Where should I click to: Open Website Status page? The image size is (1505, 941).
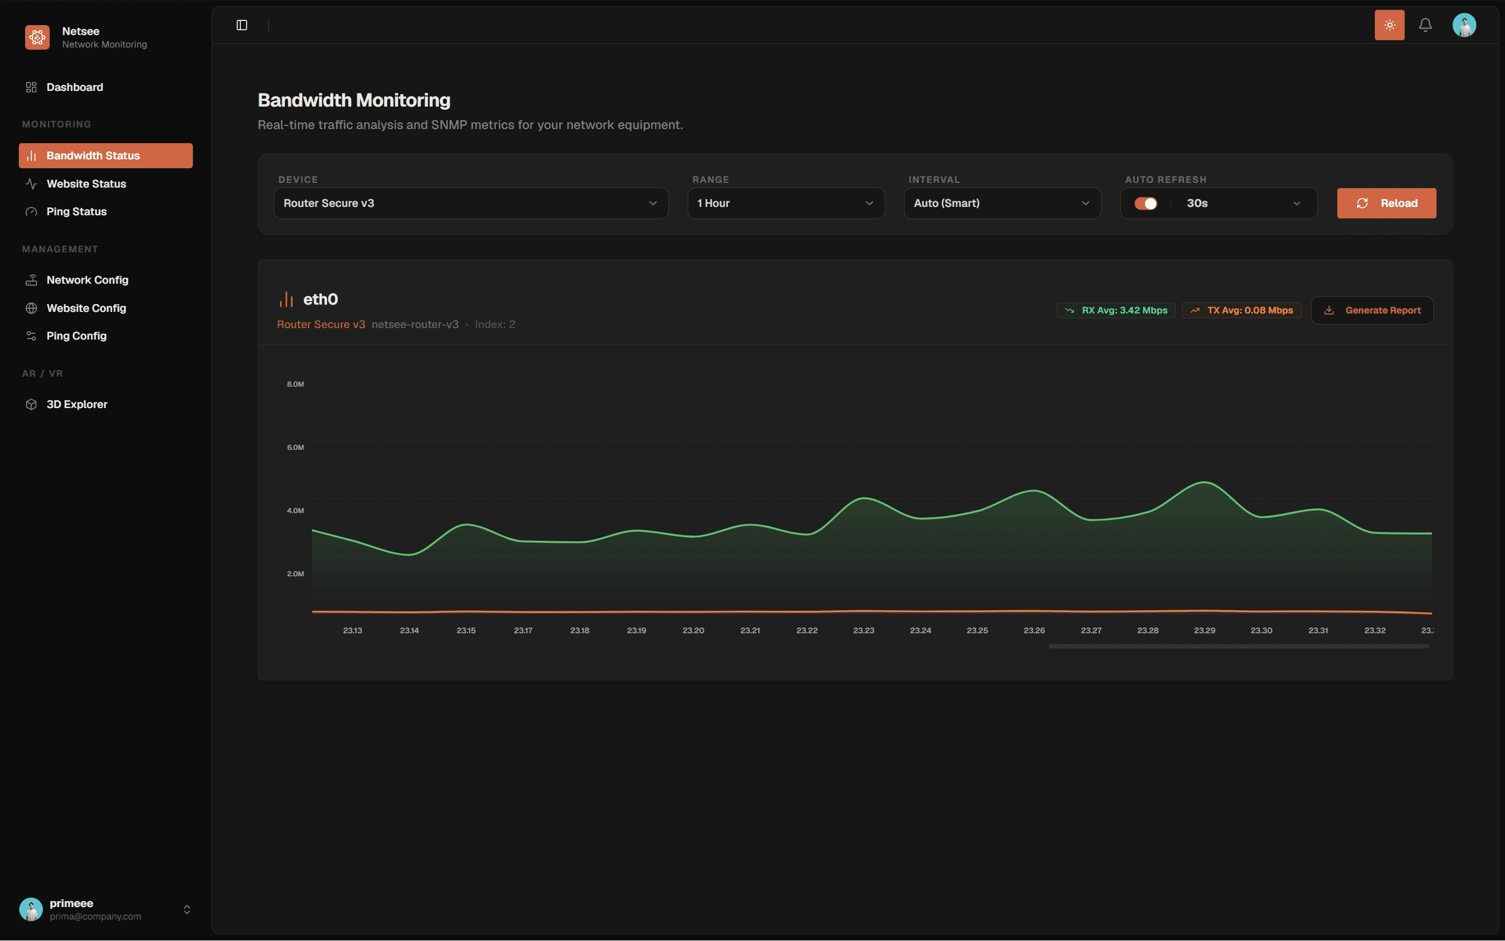click(x=106, y=183)
